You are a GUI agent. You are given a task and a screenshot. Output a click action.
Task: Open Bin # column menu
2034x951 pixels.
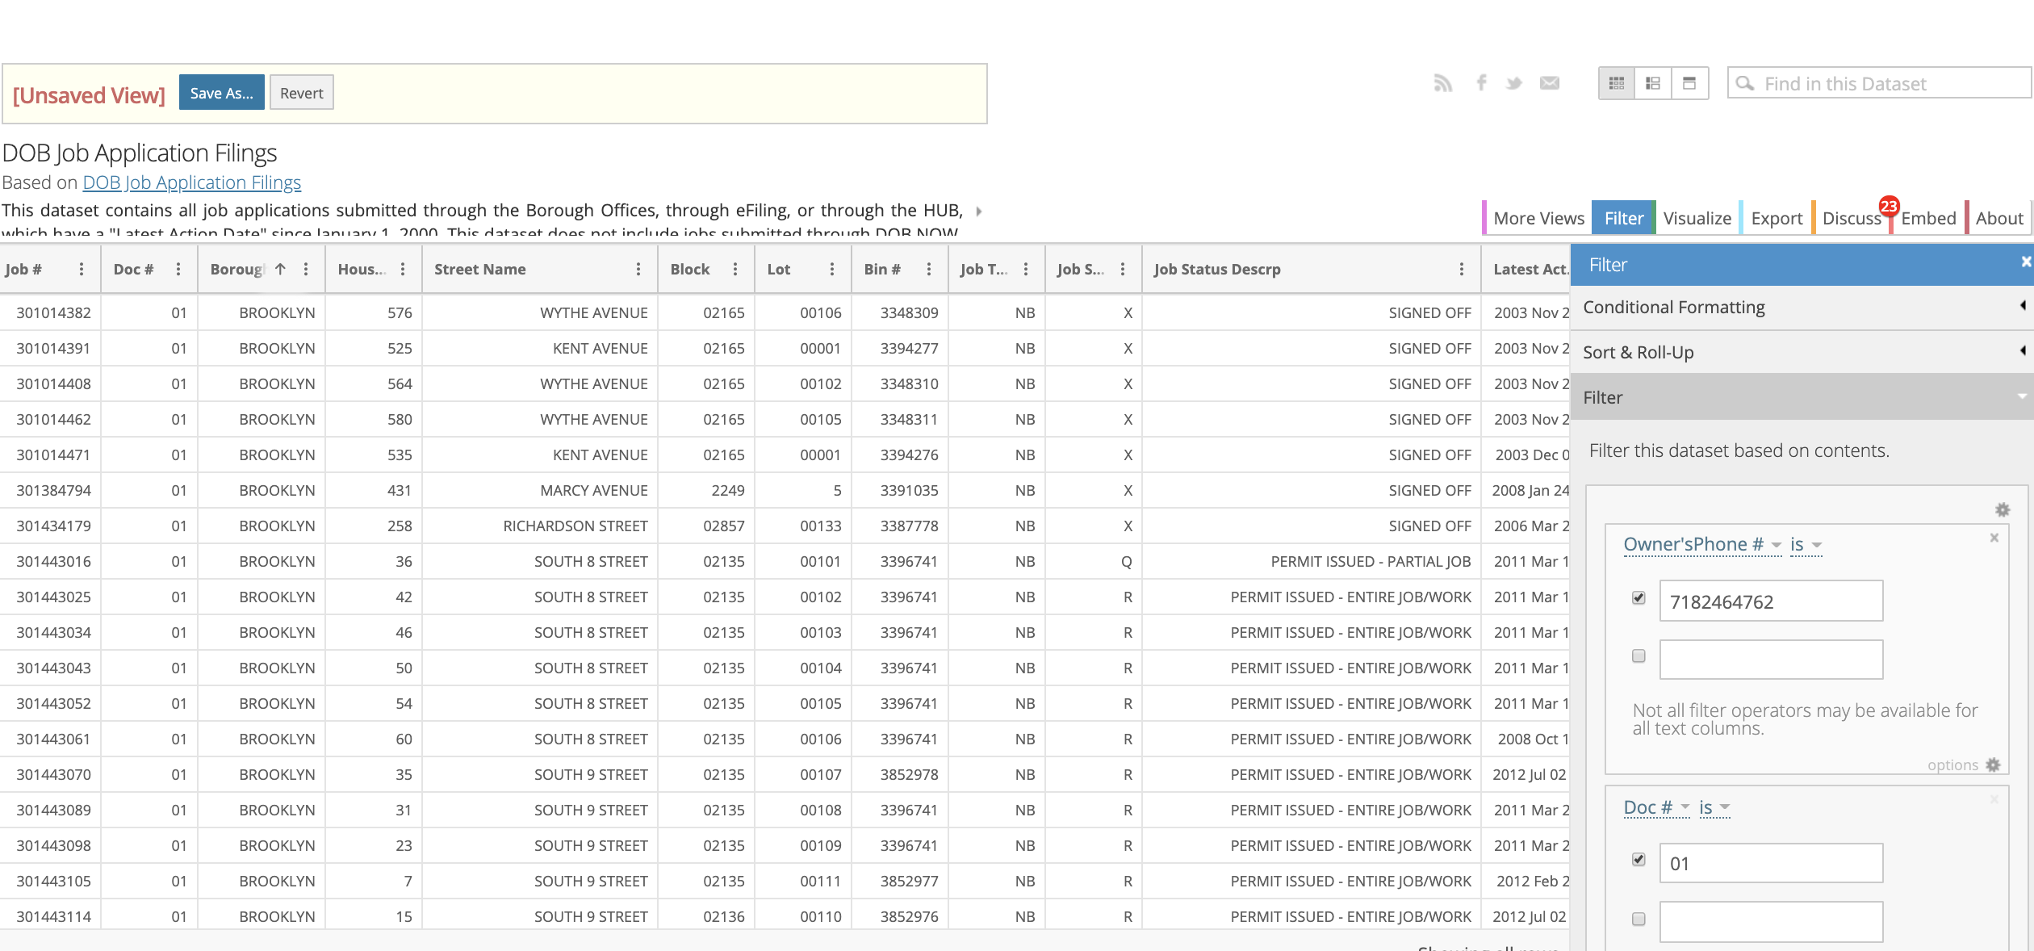coord(929,269)
